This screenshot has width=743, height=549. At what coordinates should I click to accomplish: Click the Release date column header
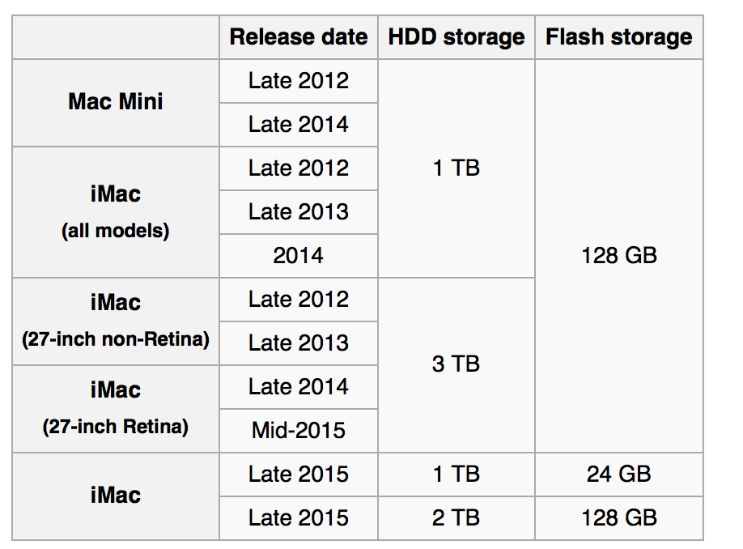(299, 37)
